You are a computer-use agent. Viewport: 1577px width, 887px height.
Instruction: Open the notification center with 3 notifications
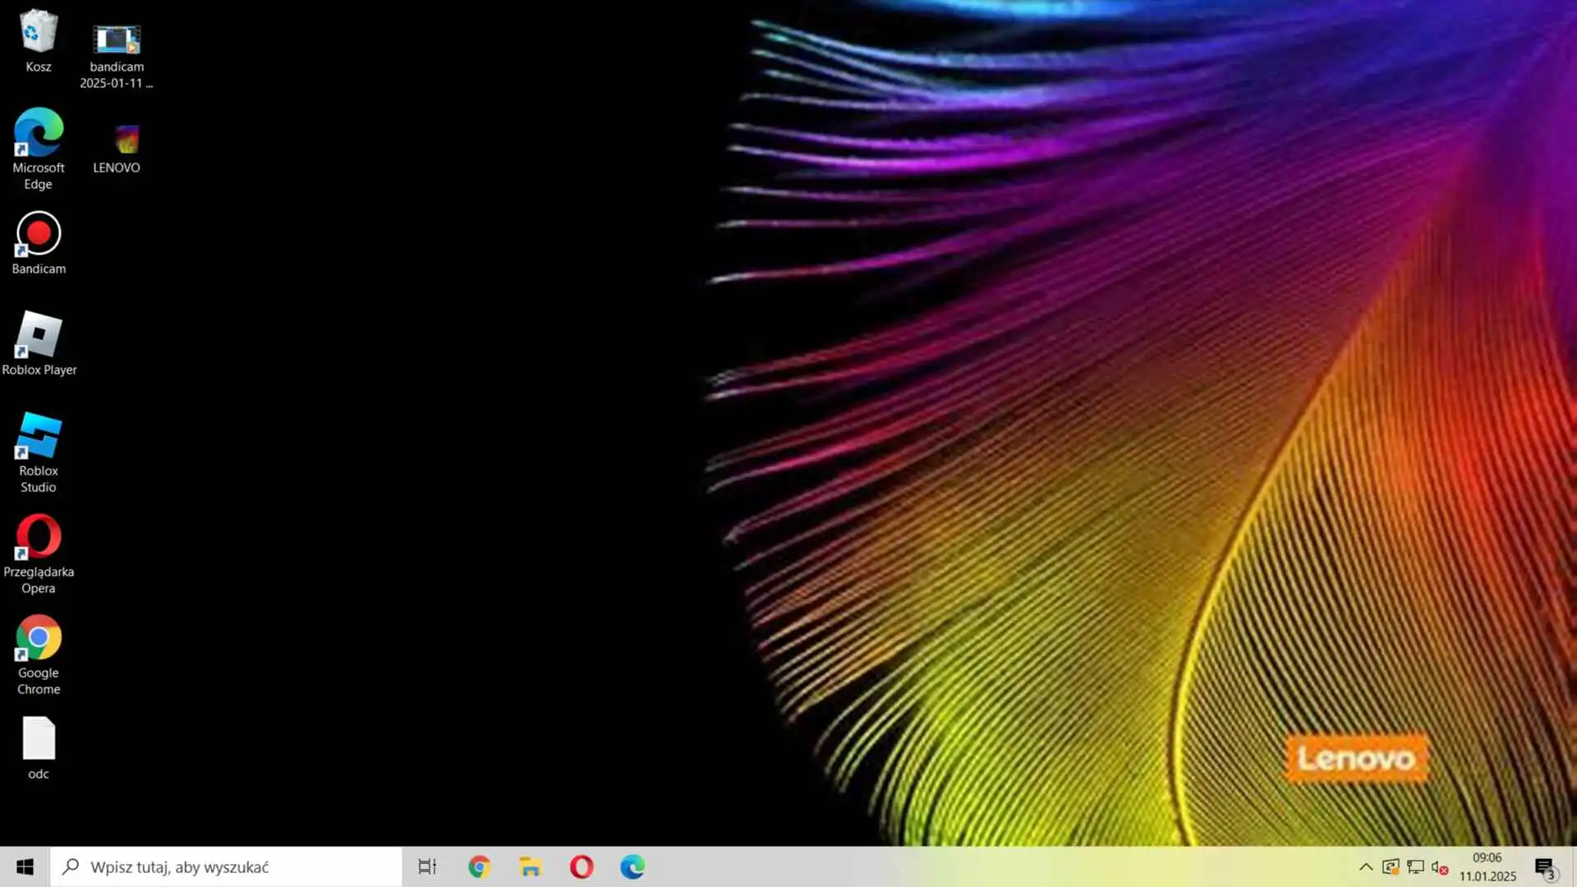(x=1545, y=867)
